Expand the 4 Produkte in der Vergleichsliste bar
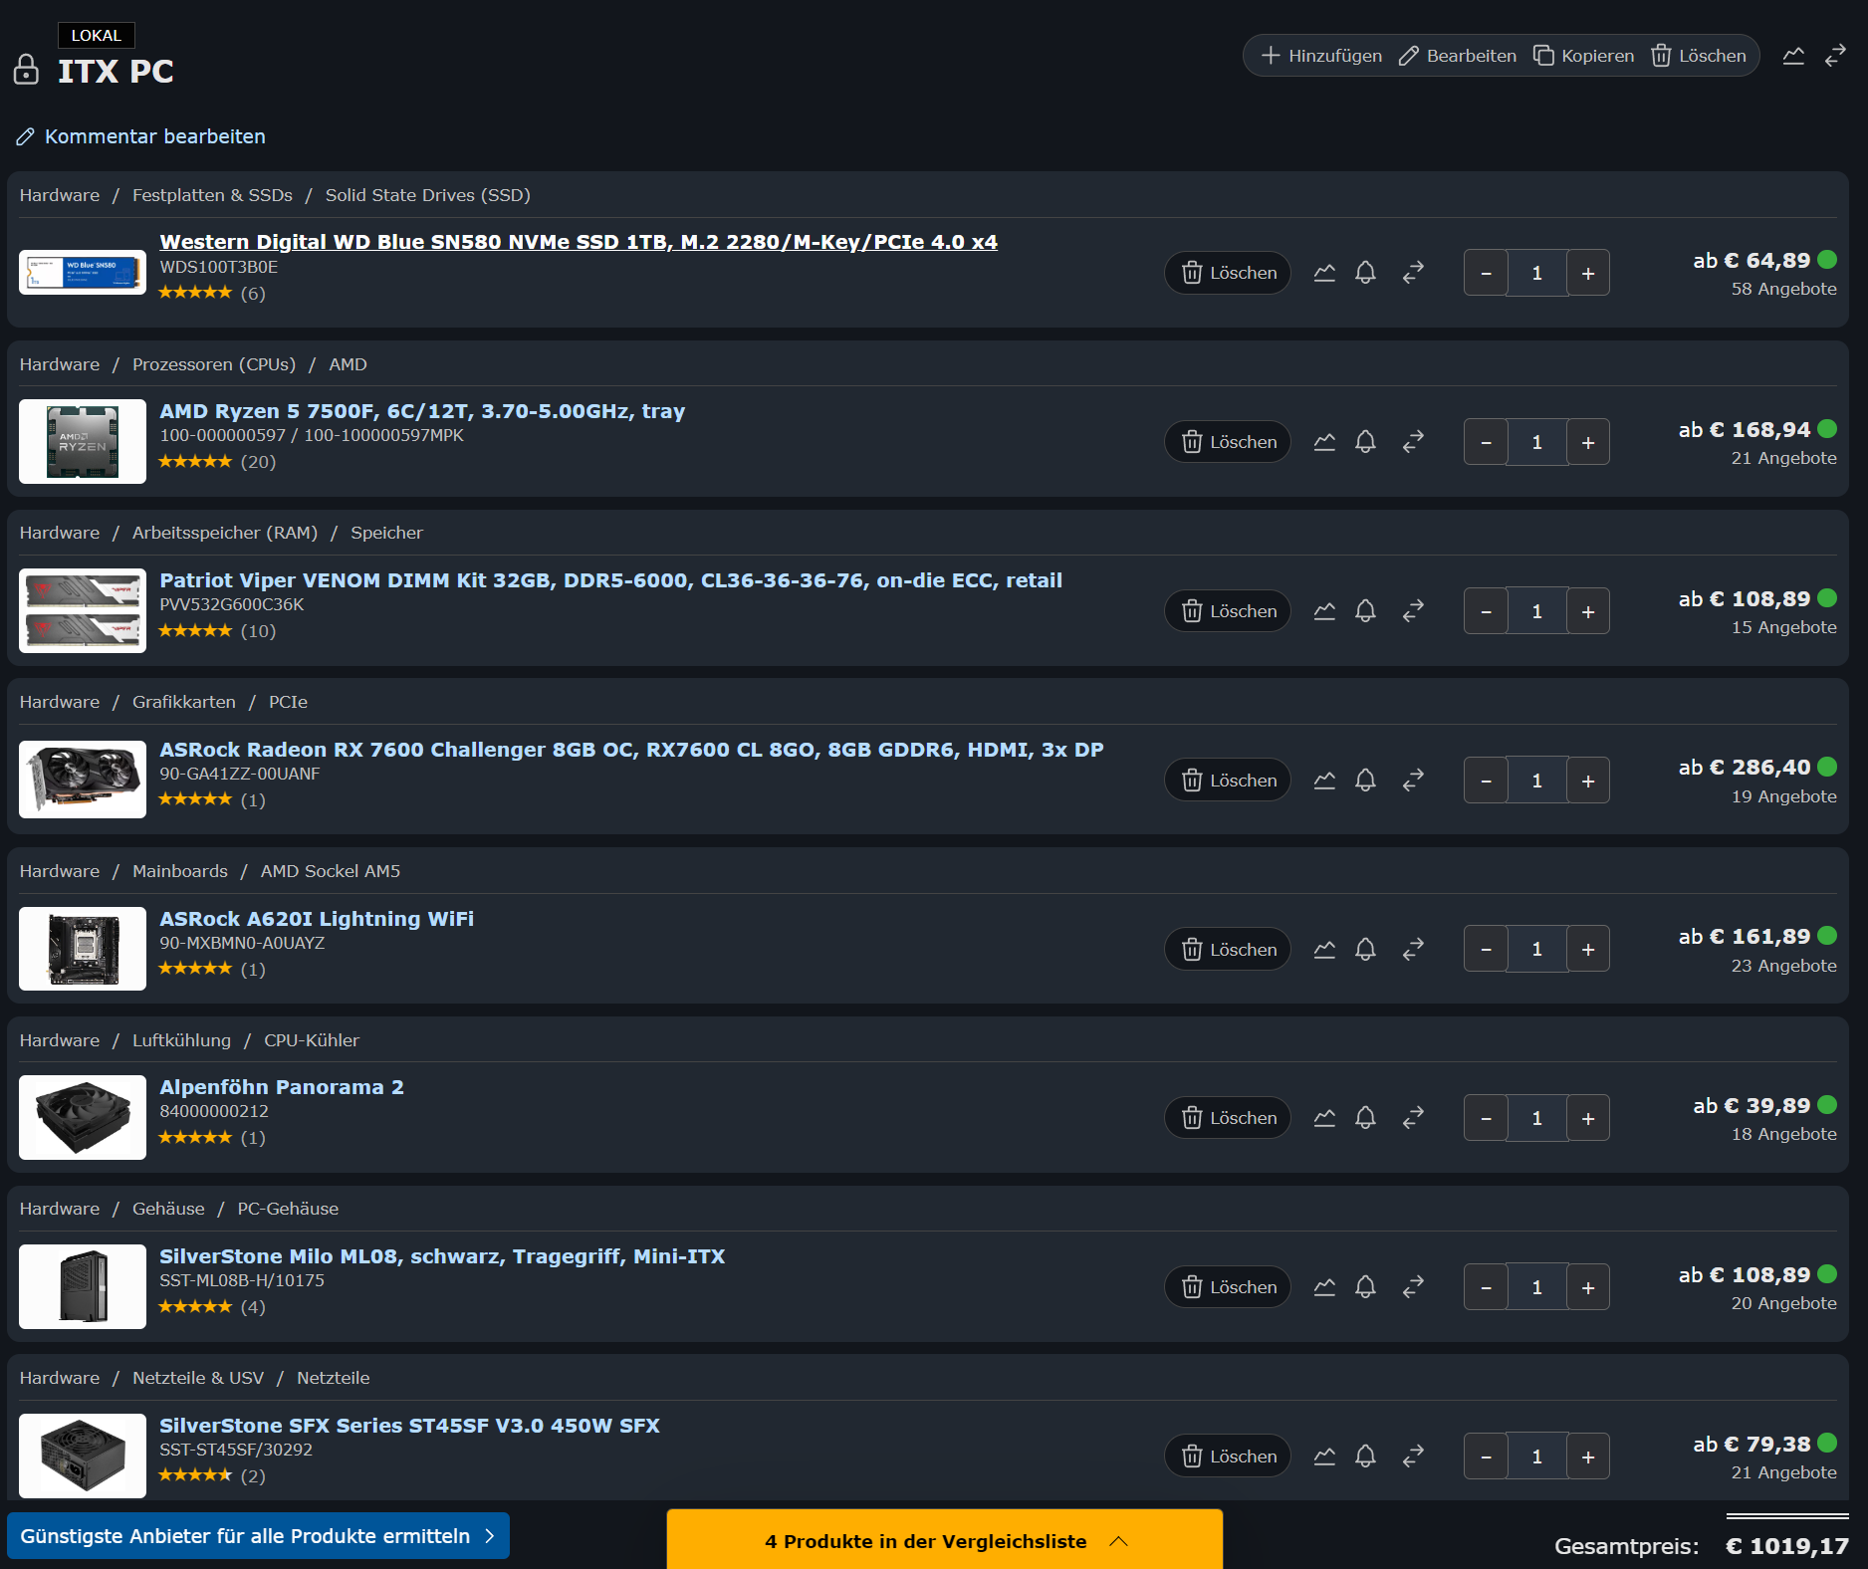 (x=945, y=1540)
